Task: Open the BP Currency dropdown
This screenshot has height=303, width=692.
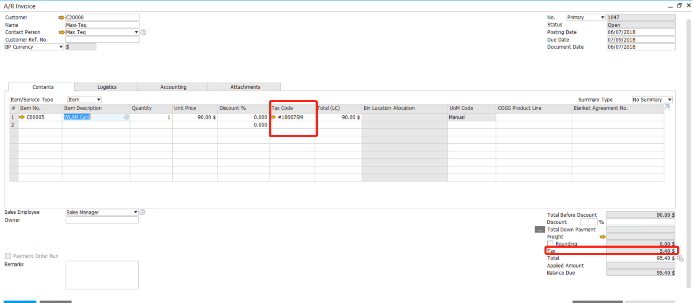Action: coord(61,47)
